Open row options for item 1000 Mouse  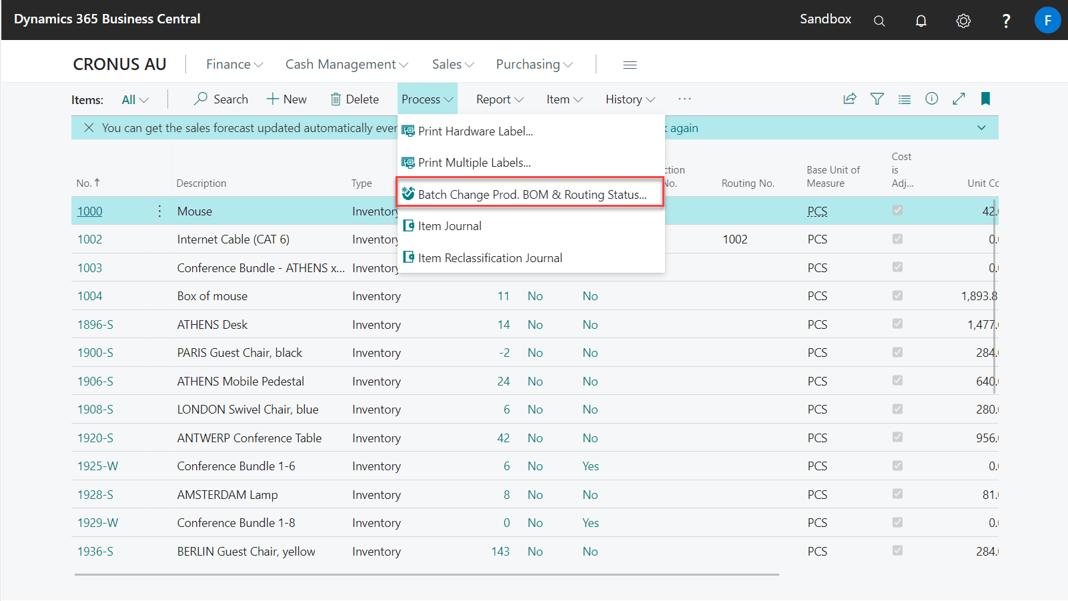[159, 211]
